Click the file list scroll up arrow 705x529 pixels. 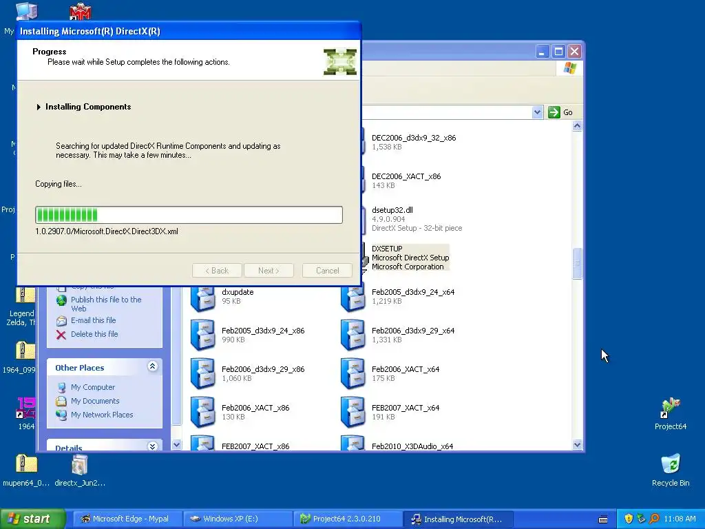578,126
